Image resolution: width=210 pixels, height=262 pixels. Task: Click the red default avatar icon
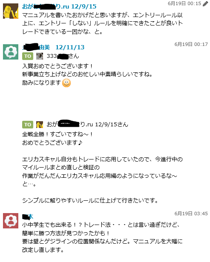coord(11,221)
